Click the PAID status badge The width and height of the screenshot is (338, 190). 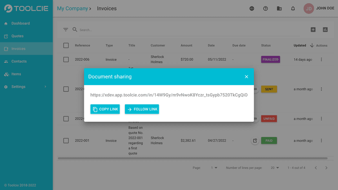point(269,141)
